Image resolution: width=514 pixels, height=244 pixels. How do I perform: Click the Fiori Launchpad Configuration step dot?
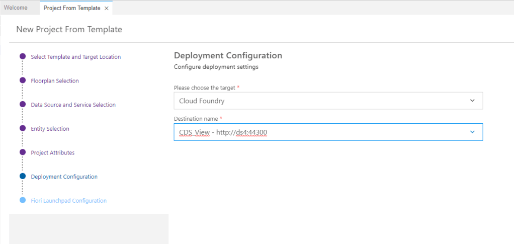click(23, 200)
